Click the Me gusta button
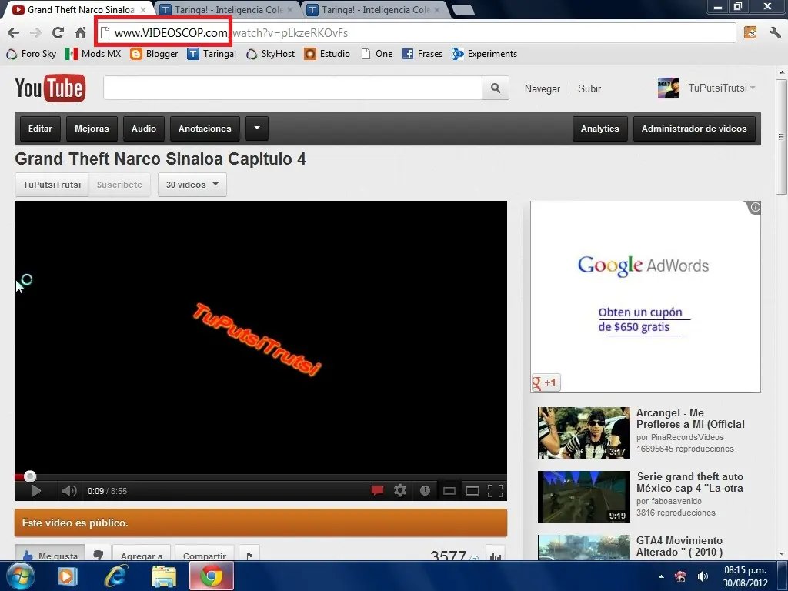The width and height of the screenshot is (788, 591). click(50, 554)
